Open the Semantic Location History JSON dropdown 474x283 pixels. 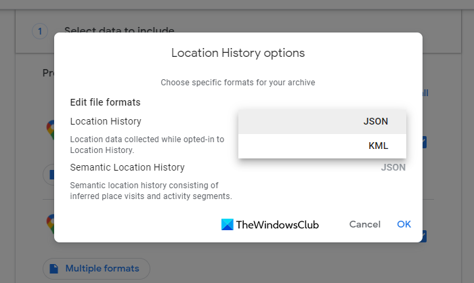click(x=393, y=167)
